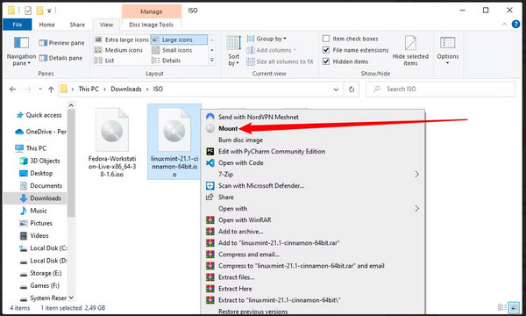Open the Help question mark icon
The width and height of the screenshot is (526, 316).
pyautogui.click(x=515, y=25)
